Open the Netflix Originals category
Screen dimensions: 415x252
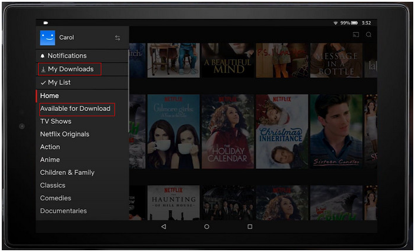(x=65, y=135)
